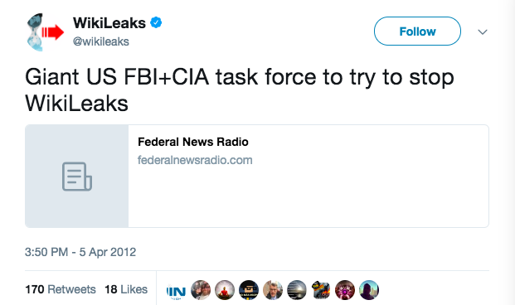Open the avatar showing two people together

[x=201, y=290]
